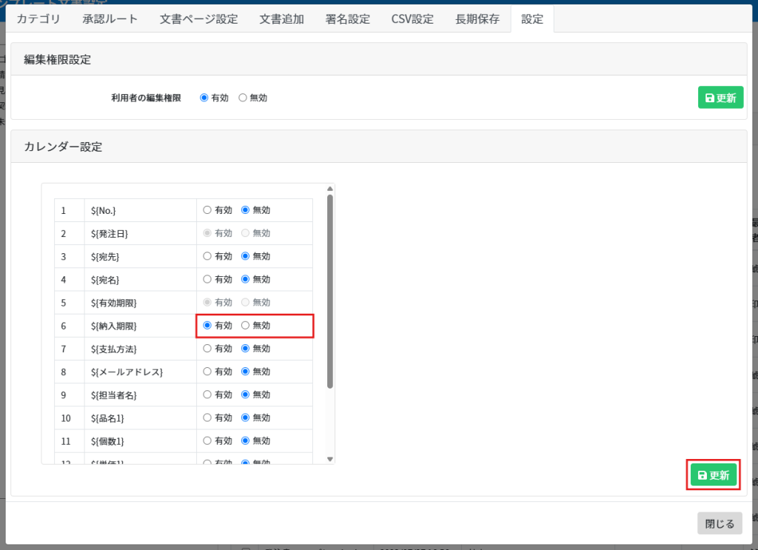The image size is (758, 550).
Task: Choose 有効 for the ${宛先} row
Action: [207, 256]
